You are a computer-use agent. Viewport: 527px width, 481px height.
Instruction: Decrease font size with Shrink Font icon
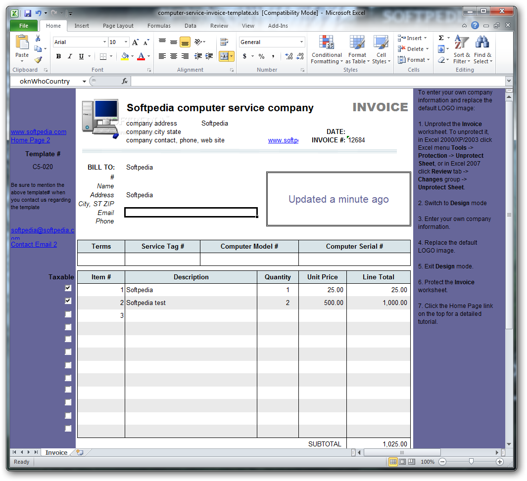[x=146, y=43]
